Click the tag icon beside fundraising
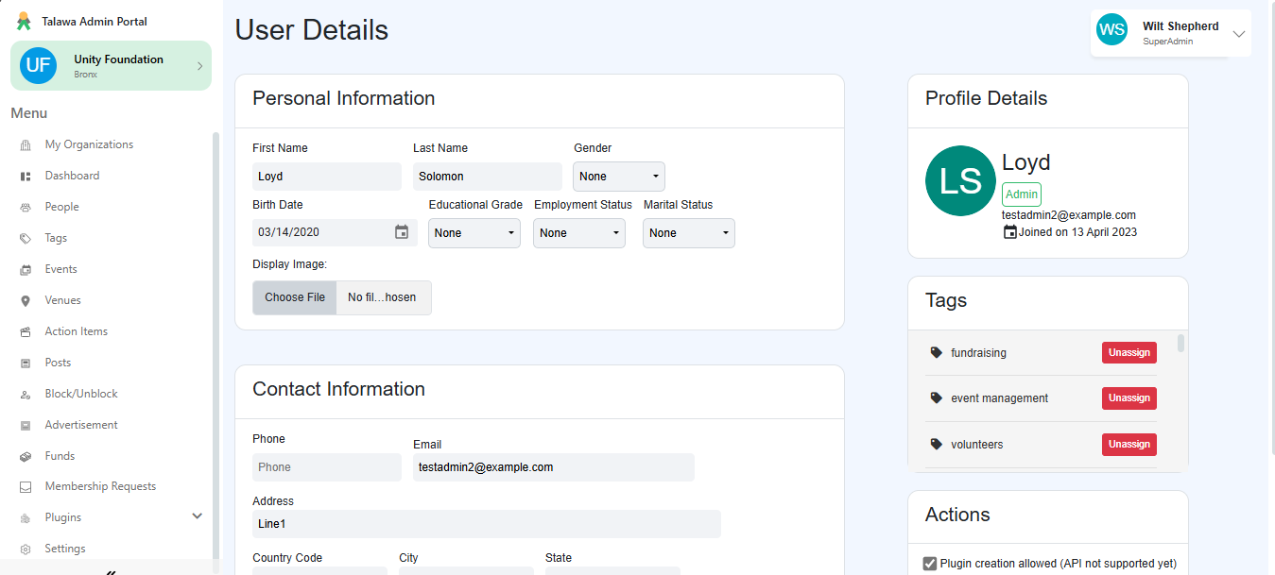Image resolution: width=1275 pixels, height=575 pixels. pos(936,353)
